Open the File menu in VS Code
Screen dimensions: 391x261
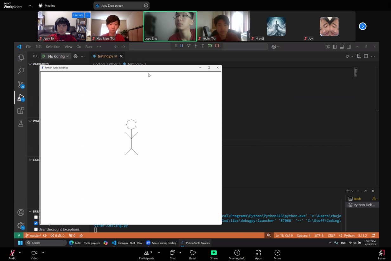pos(29,47)
